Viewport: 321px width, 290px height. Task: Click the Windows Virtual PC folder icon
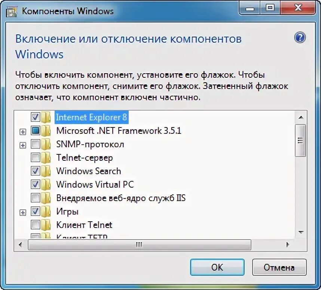point(46,184)
